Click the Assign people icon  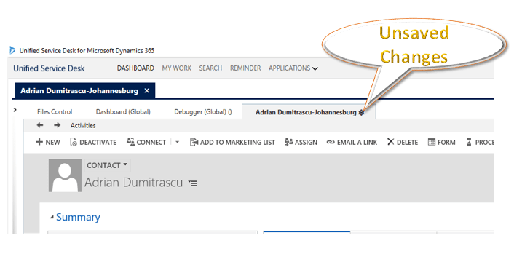[289, 142]
